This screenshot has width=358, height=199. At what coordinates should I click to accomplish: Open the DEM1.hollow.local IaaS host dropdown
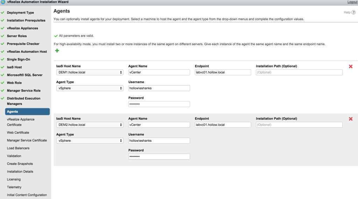[89, 72]
